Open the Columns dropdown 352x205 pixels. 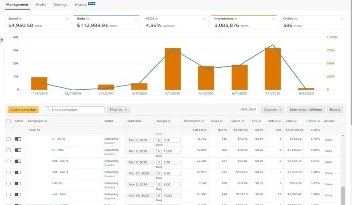tap(272, 110)
